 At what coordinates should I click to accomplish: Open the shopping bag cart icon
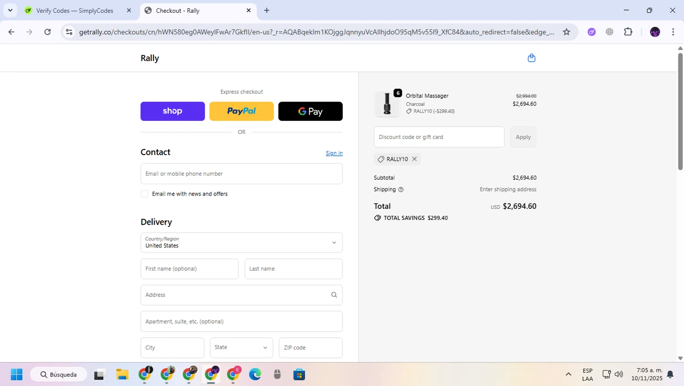531,58
